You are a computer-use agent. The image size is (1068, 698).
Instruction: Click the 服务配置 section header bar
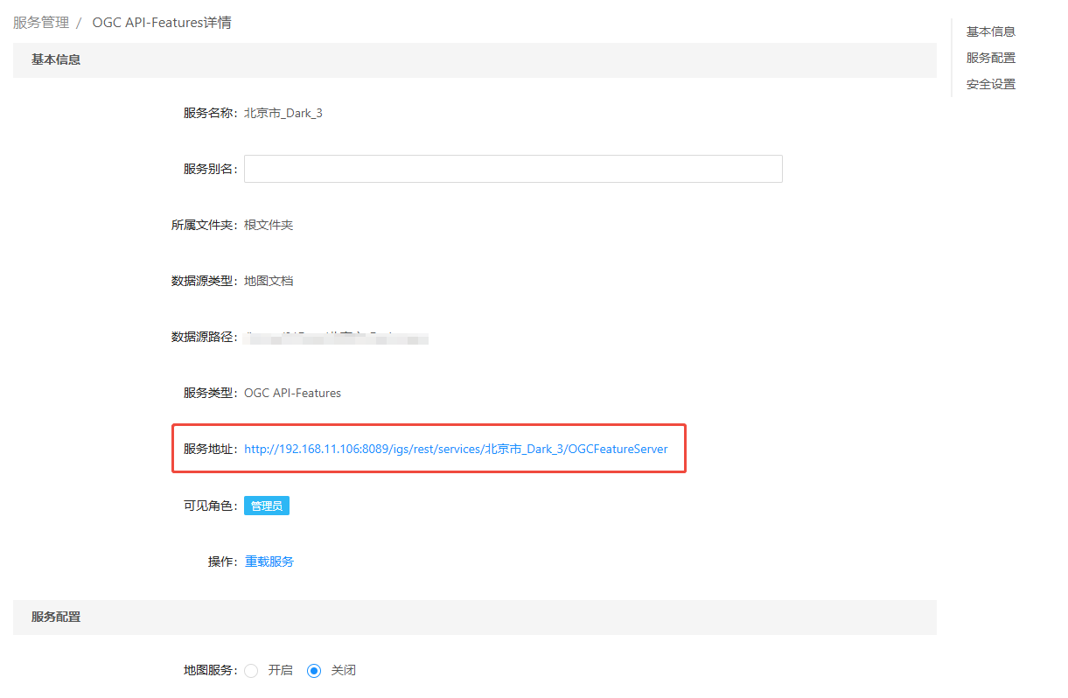coord(474,617)
